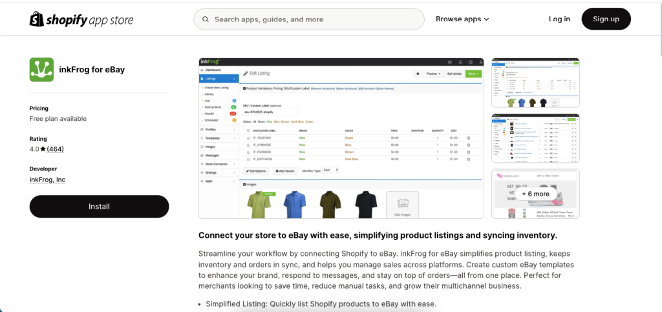The image size is (662, 312).
Task: Show the "+ 6 more" screenshots
Action: (535, 194)
